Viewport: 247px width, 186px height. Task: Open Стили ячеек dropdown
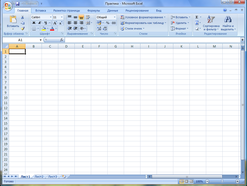[132, 29]
